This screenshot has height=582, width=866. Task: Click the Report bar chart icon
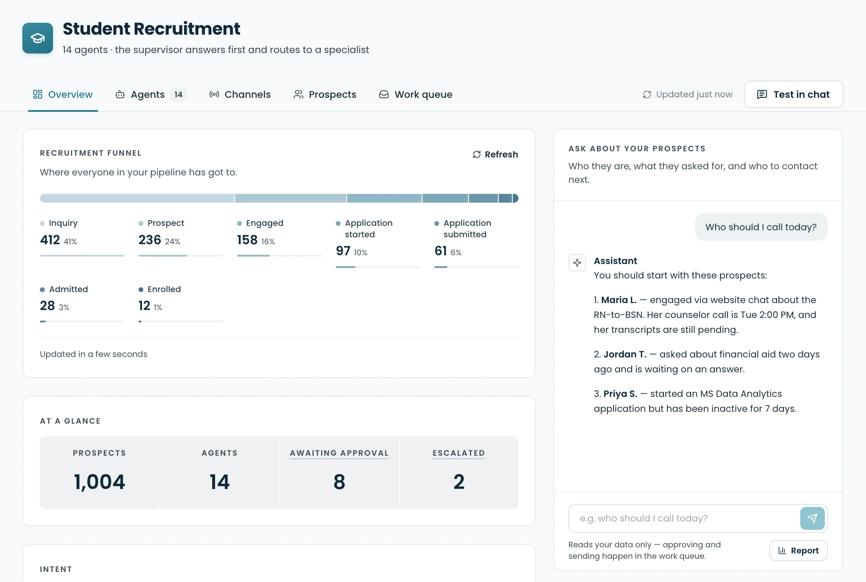(782, 550)
